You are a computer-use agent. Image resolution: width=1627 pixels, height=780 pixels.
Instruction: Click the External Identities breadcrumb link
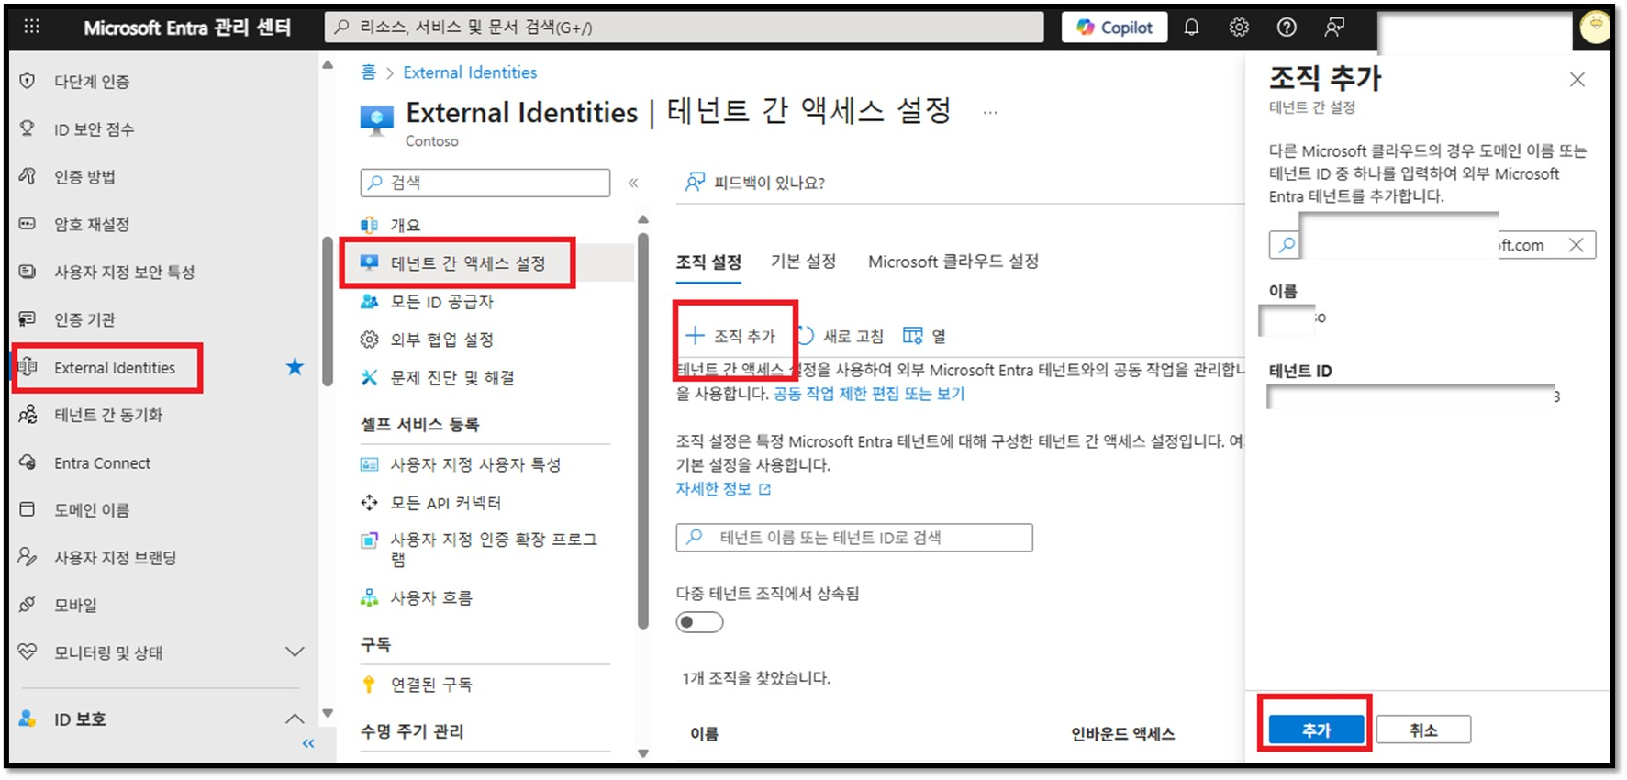pos(470,72)
